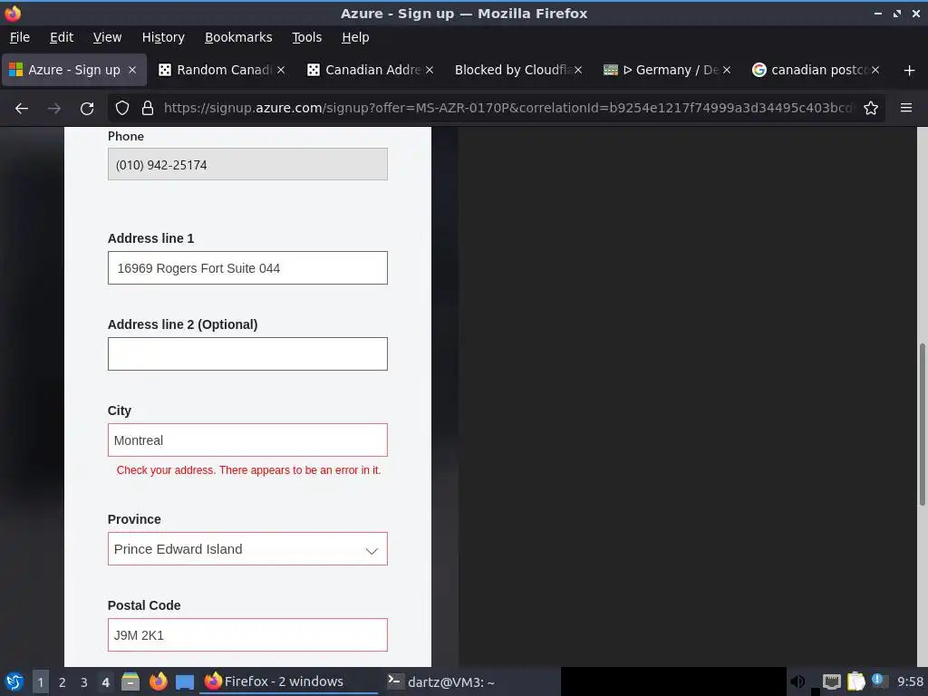Screen dimensions: 928x696
Task: Open a new tab with plus button
Action: point(909,71)
